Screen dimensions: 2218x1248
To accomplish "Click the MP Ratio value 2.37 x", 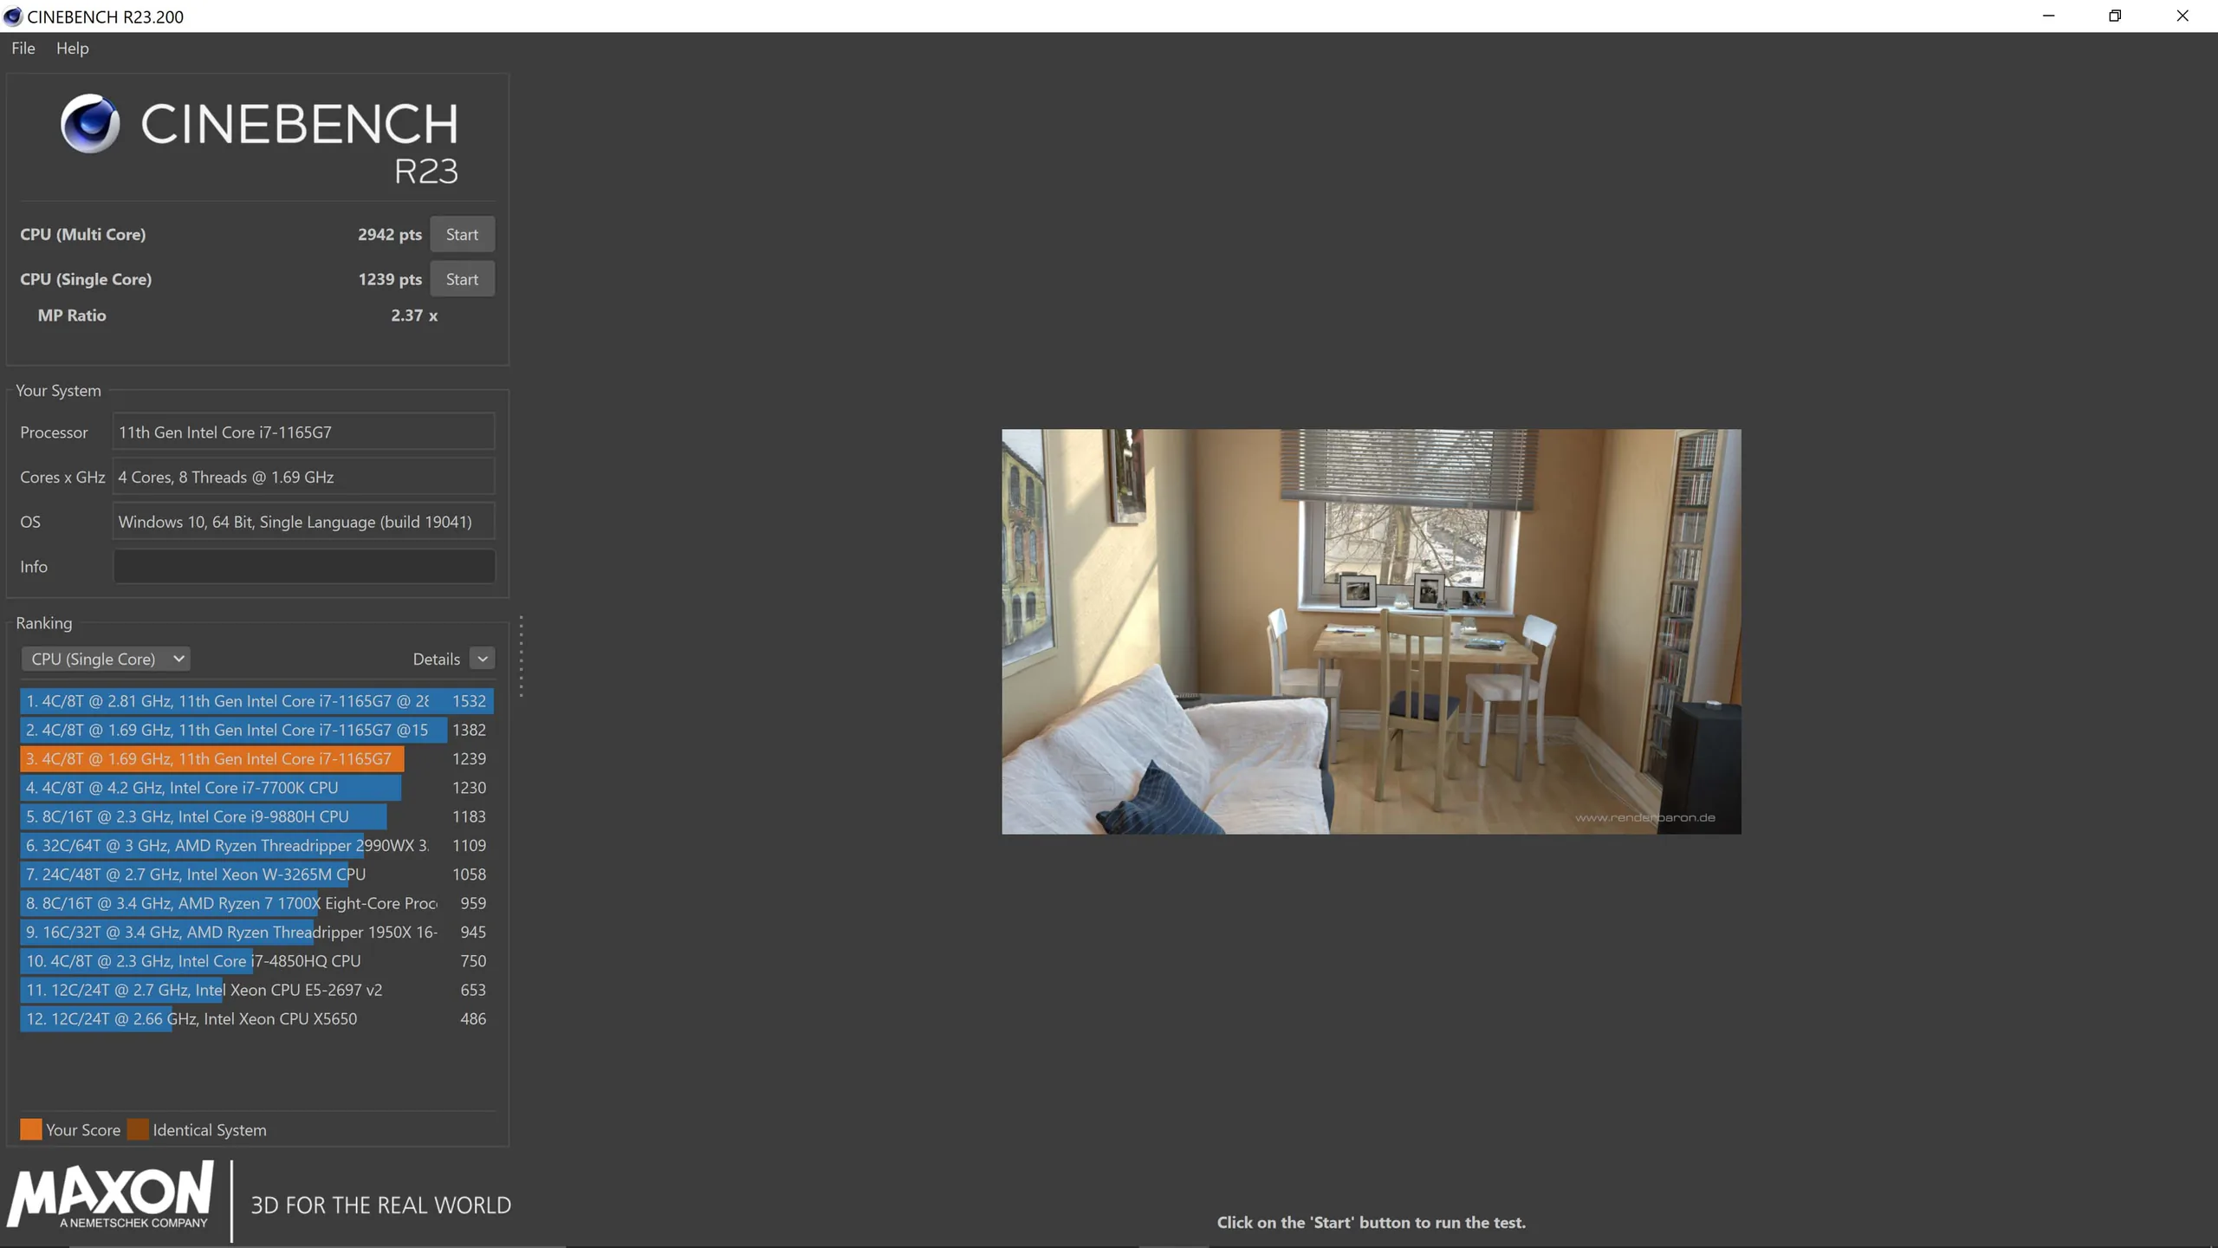I will [414, 315].
